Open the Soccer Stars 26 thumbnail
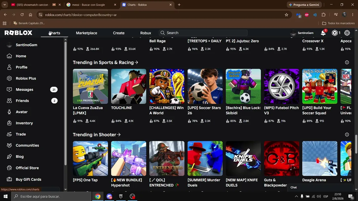 coord(205,86)
